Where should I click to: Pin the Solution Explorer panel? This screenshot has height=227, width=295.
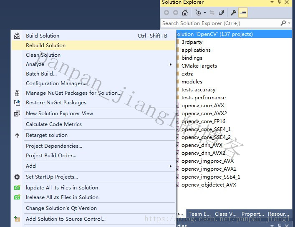point(280,2)
